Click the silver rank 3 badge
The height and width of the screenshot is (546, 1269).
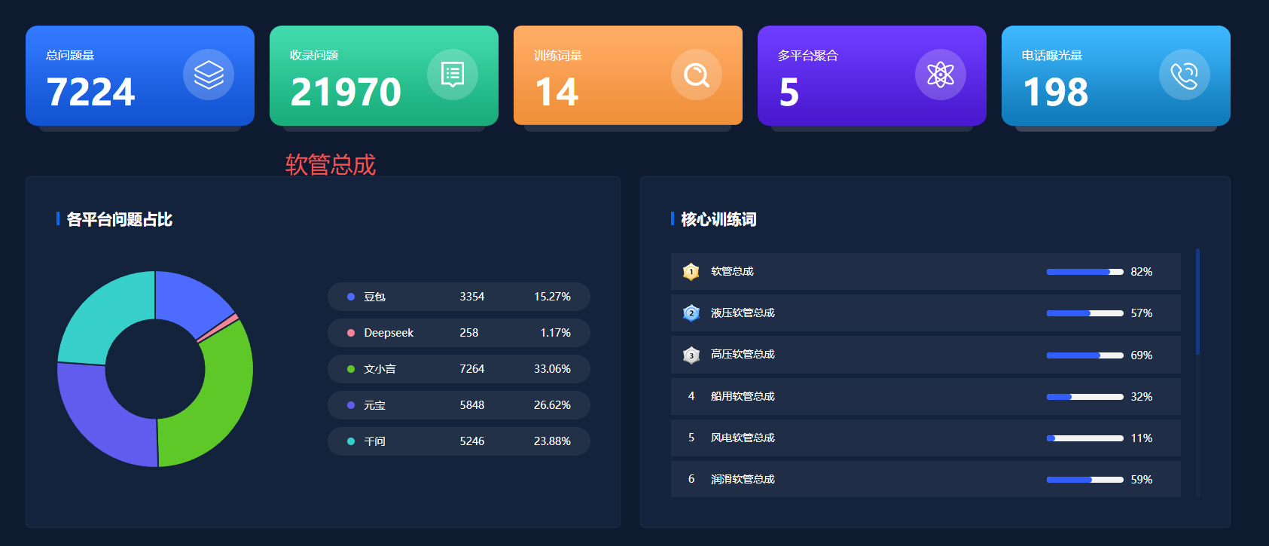(x=691, y=355)
